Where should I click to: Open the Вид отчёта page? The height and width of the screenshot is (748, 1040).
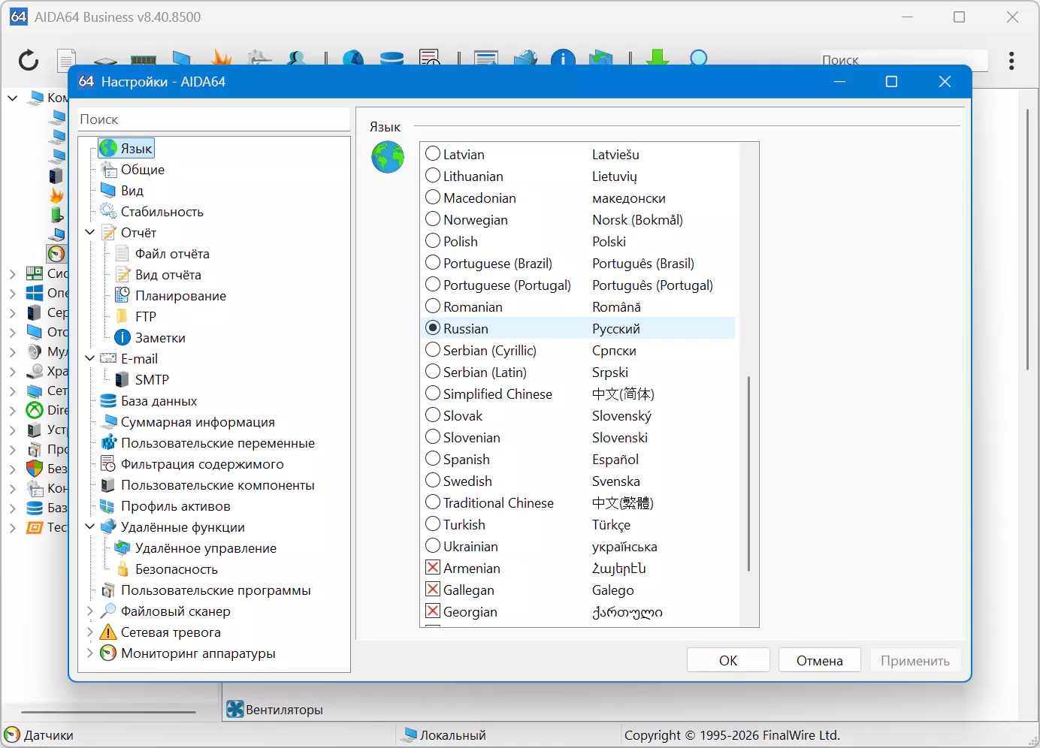[158, 275]
